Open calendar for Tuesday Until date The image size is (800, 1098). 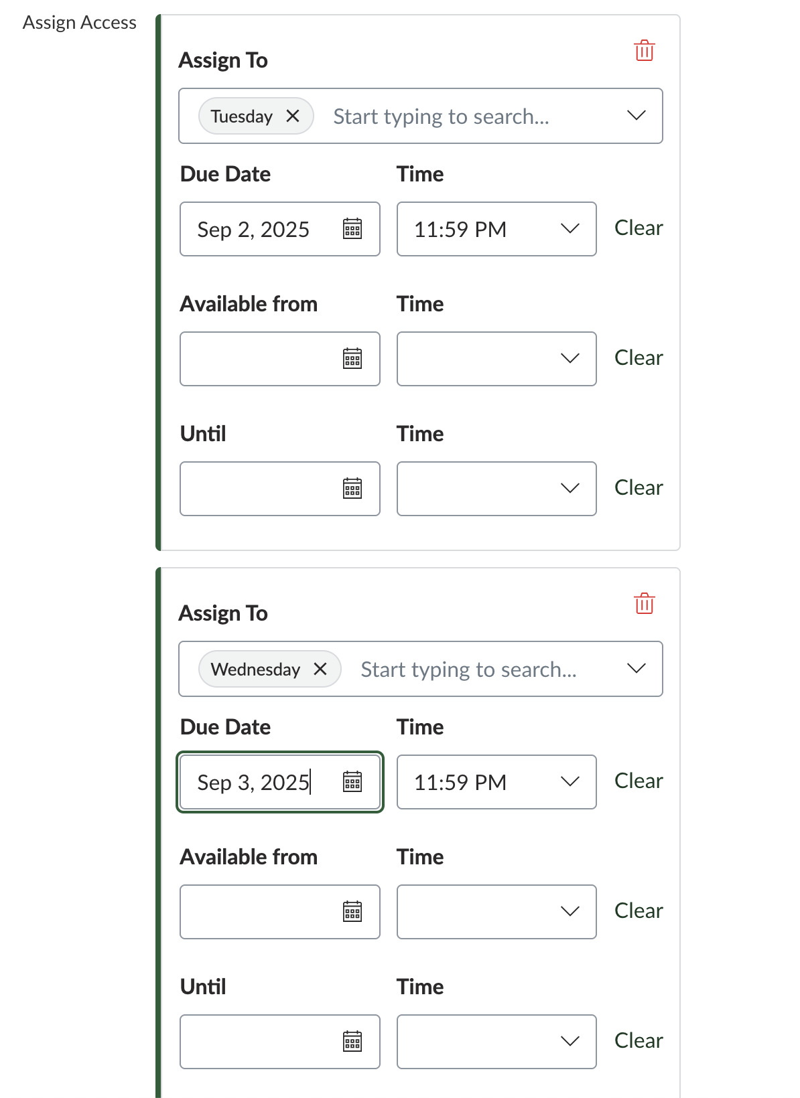tap(352, 489)
